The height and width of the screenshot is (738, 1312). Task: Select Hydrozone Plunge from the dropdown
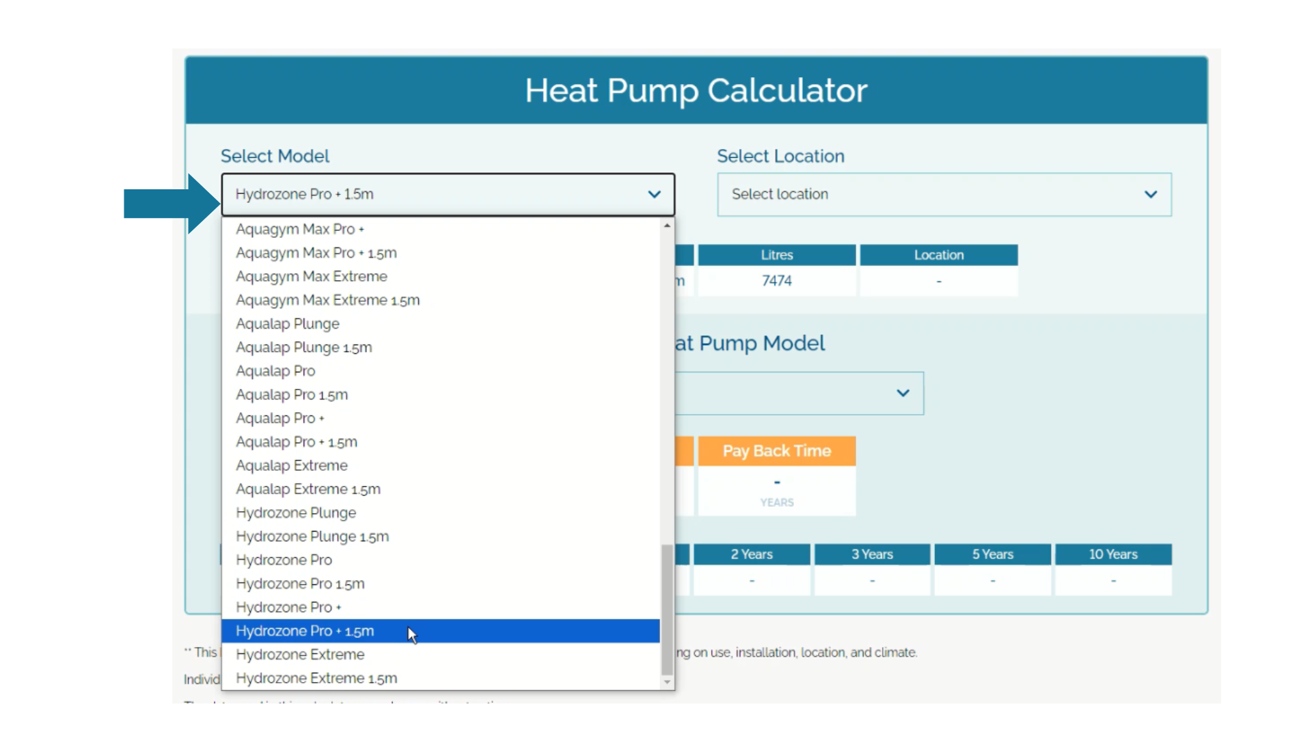(296, 512)
